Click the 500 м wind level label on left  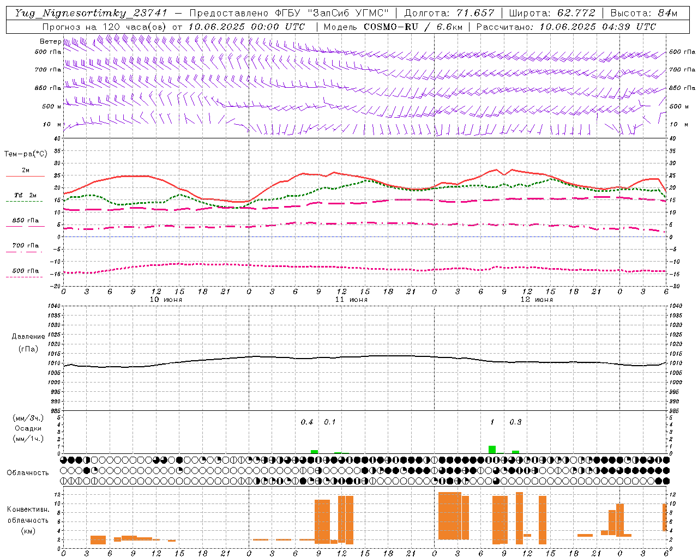(52, 106)
